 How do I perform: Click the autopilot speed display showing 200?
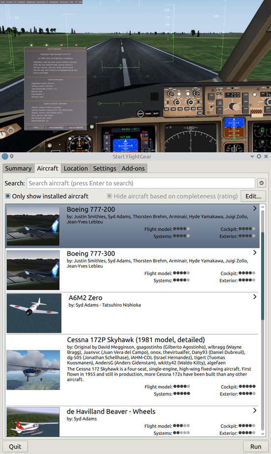coord(233,95)
